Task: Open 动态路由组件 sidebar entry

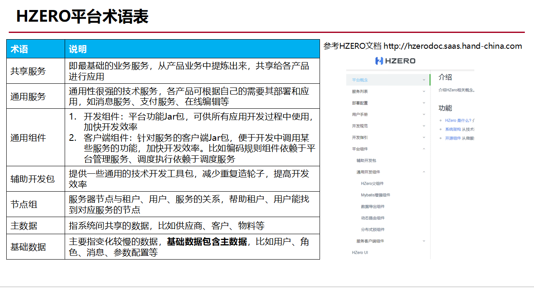Action: tap(373, 218)
